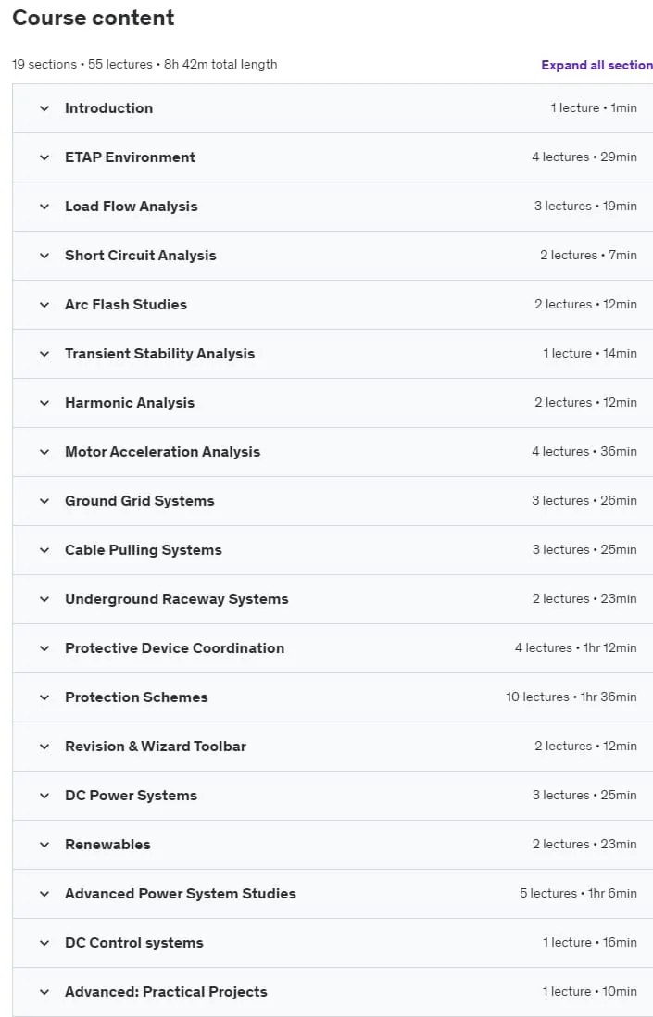Image resolution: width=653 pixels, height=1017 pixels.
Task: Open Protective Device Coordination section title
Action: pyautogui.click(x=174, y=648)
